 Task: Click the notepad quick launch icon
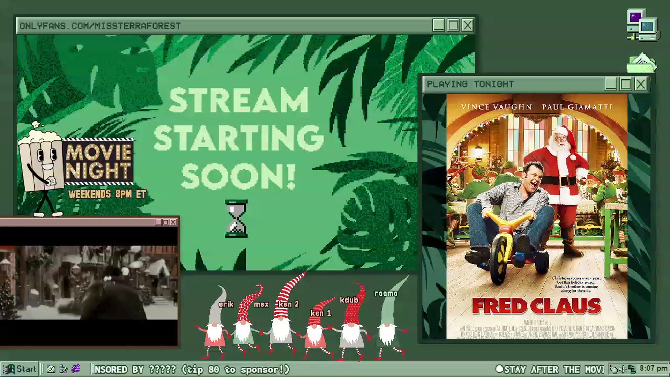click(x=51, y=369)
